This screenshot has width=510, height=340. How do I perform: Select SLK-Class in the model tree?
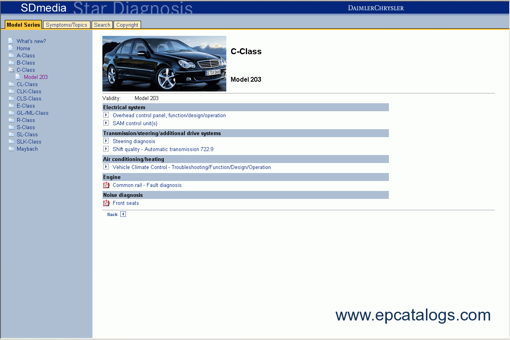point(29,142)
